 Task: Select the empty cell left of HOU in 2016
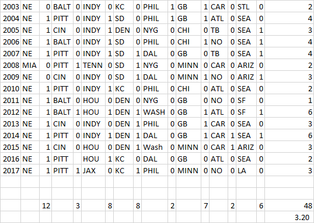[77, 159]
